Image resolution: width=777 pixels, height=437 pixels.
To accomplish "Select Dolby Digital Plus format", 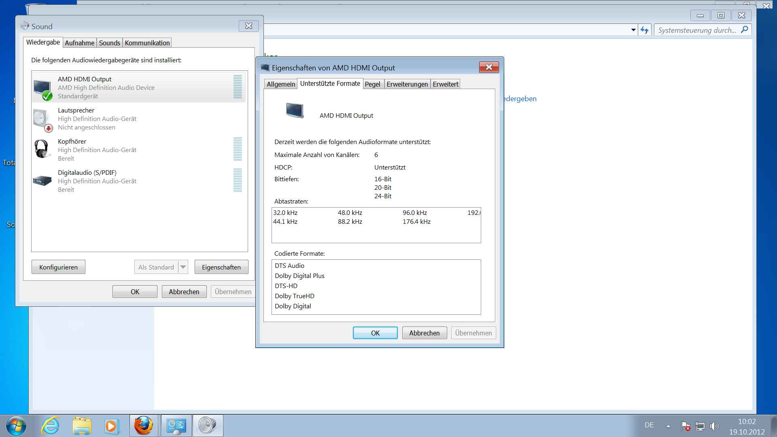I will (299, 276).
